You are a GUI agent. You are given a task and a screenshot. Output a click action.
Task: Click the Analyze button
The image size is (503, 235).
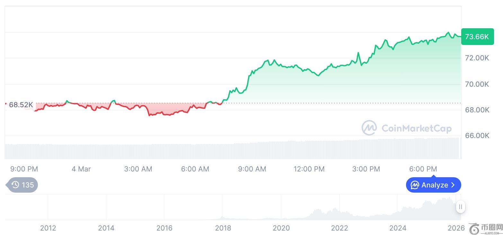(x=433, y=185)
